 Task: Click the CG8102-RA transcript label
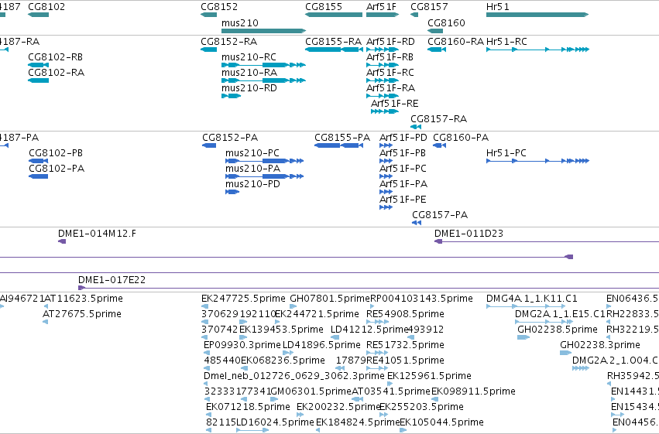[x=57, y=73]
